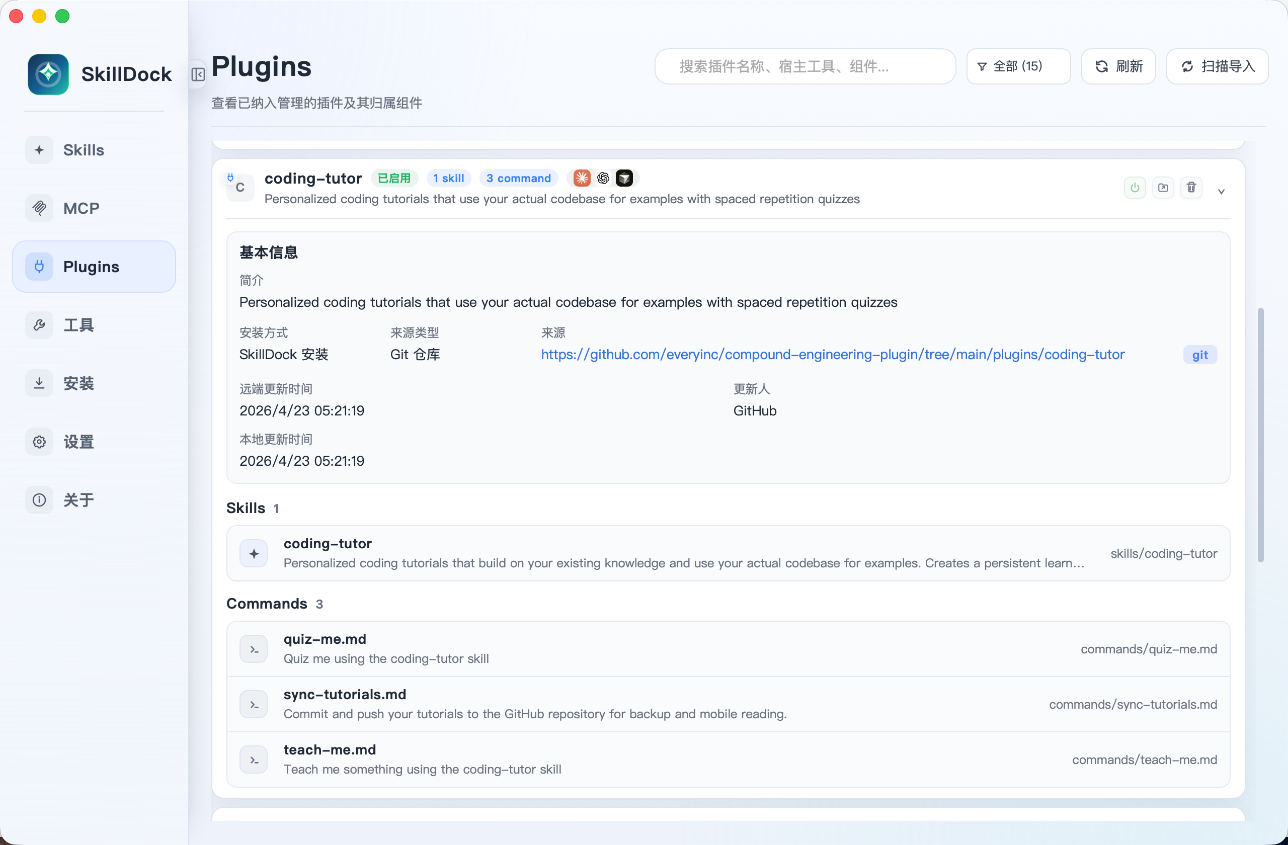Click the SkillDock 安装 install method value
This screenshot has width=1288, height=845.
pos(284,354)
